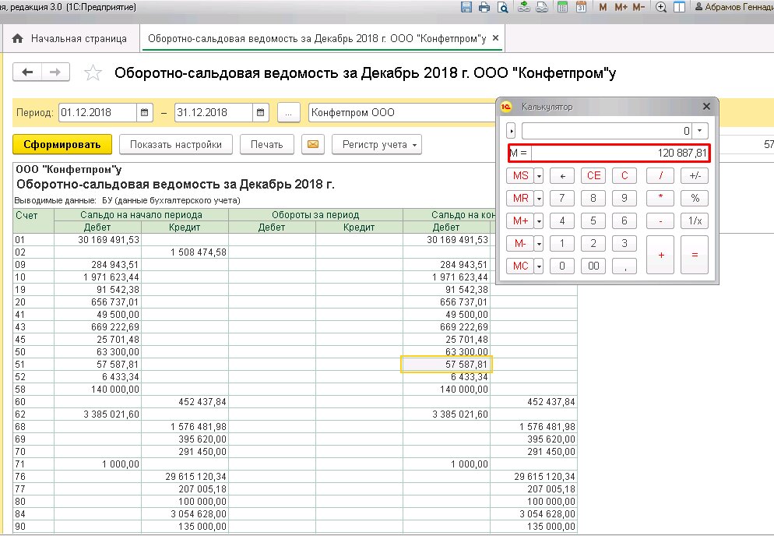Click the back navigation arrow
This screenshot has width=774, height=536.
[x=27, y=72]
